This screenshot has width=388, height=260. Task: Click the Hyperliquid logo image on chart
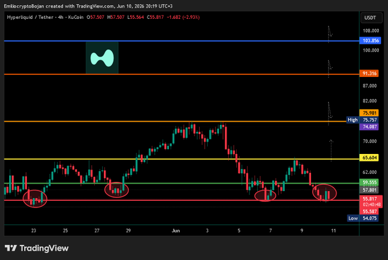[102, 58]
